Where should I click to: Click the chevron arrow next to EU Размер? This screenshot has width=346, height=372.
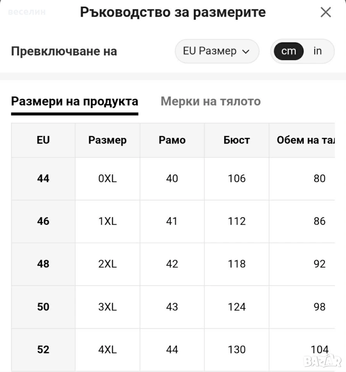tap(246, 52)
